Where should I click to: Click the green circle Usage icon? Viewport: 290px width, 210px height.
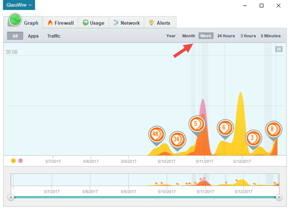tap(85, 22)
